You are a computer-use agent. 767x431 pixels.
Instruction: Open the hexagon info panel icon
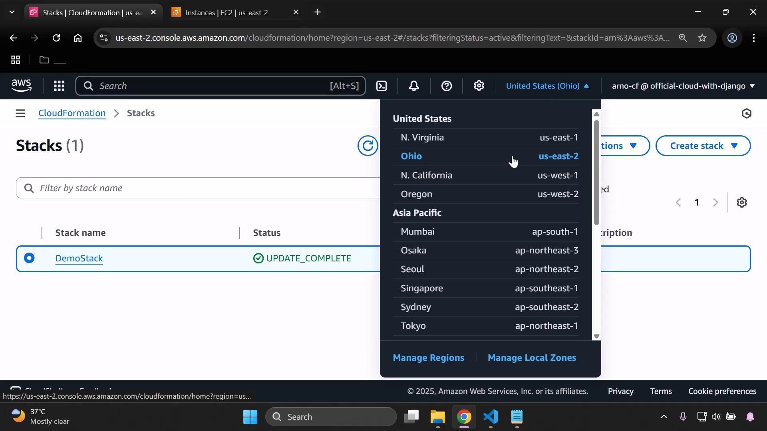point(747,114)
